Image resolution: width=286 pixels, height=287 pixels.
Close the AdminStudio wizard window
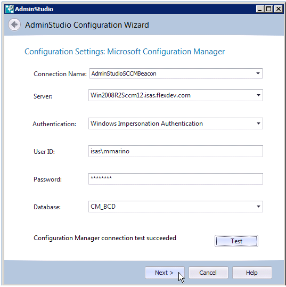tap(279, 9)
